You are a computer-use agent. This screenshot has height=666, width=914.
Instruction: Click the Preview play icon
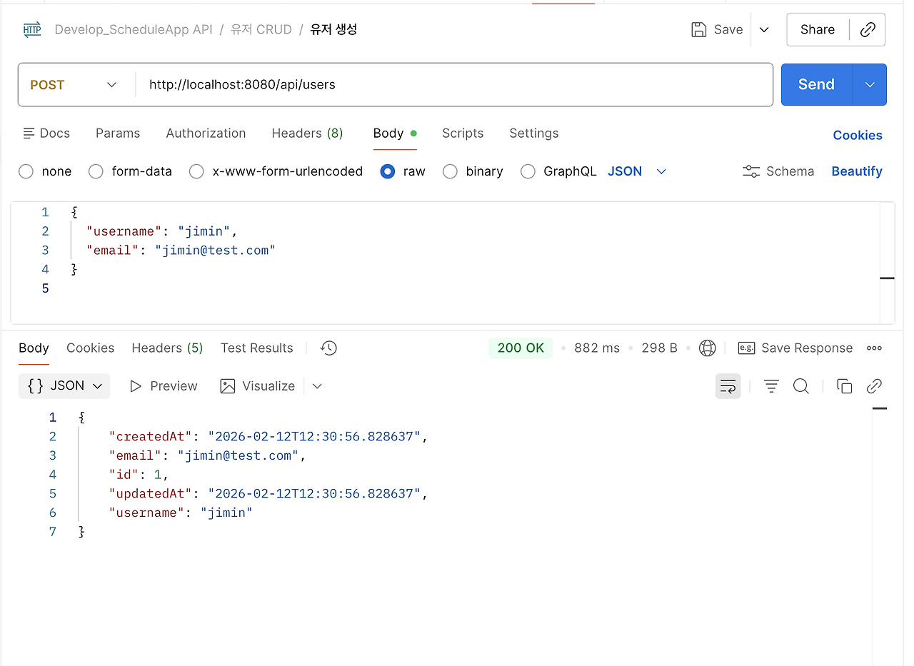(x=136, y=386)
